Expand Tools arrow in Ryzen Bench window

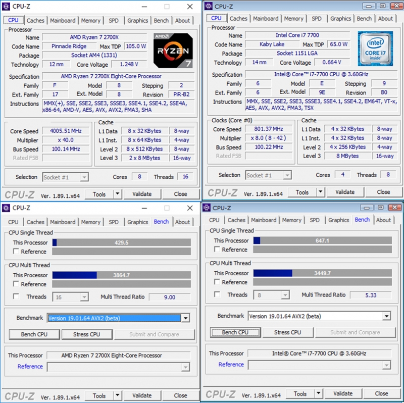click(x=118, y=395)
